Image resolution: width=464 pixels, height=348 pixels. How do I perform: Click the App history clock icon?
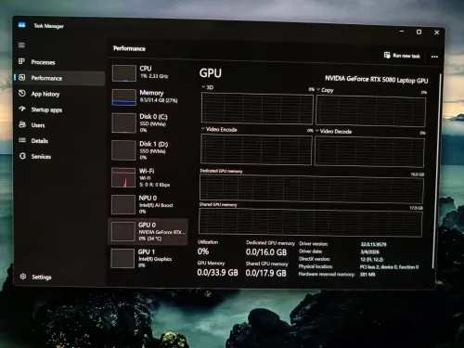pos(22,93)
